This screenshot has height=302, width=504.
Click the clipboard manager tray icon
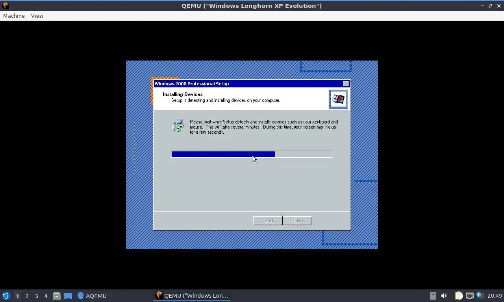click(459, 296)
